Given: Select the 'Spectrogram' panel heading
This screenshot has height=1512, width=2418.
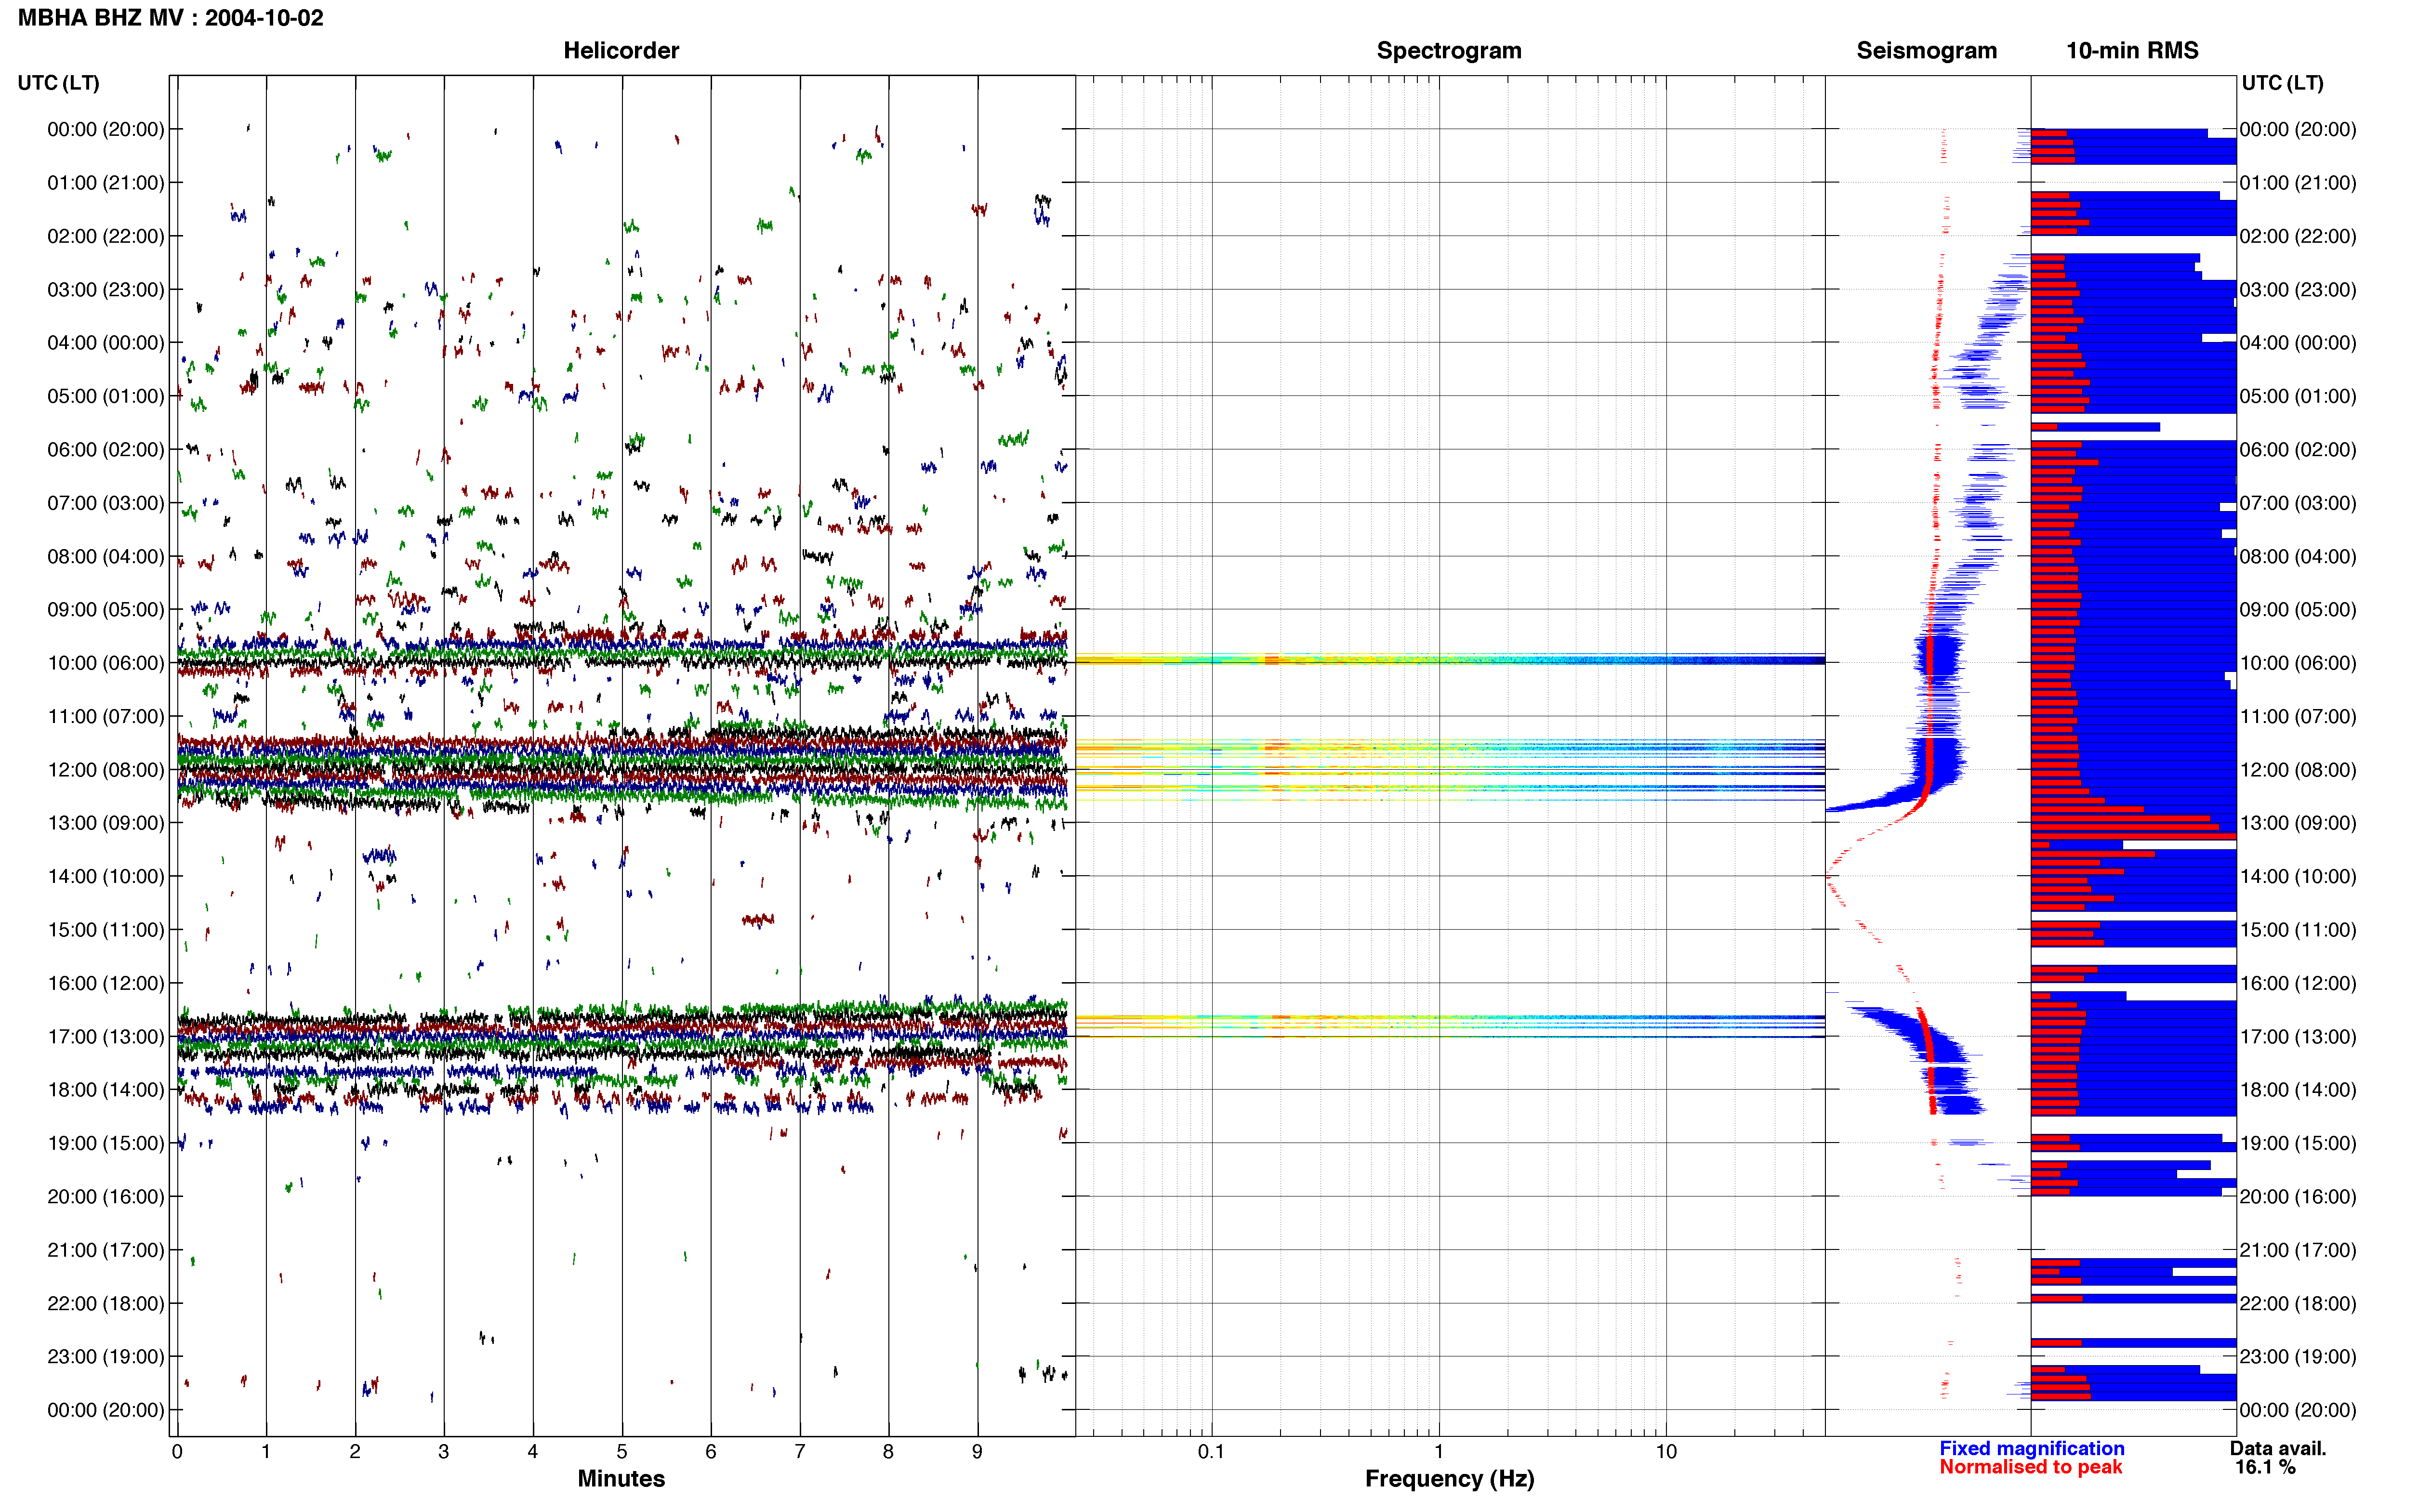Looking at the screenshot, I should click(1449, 50).
